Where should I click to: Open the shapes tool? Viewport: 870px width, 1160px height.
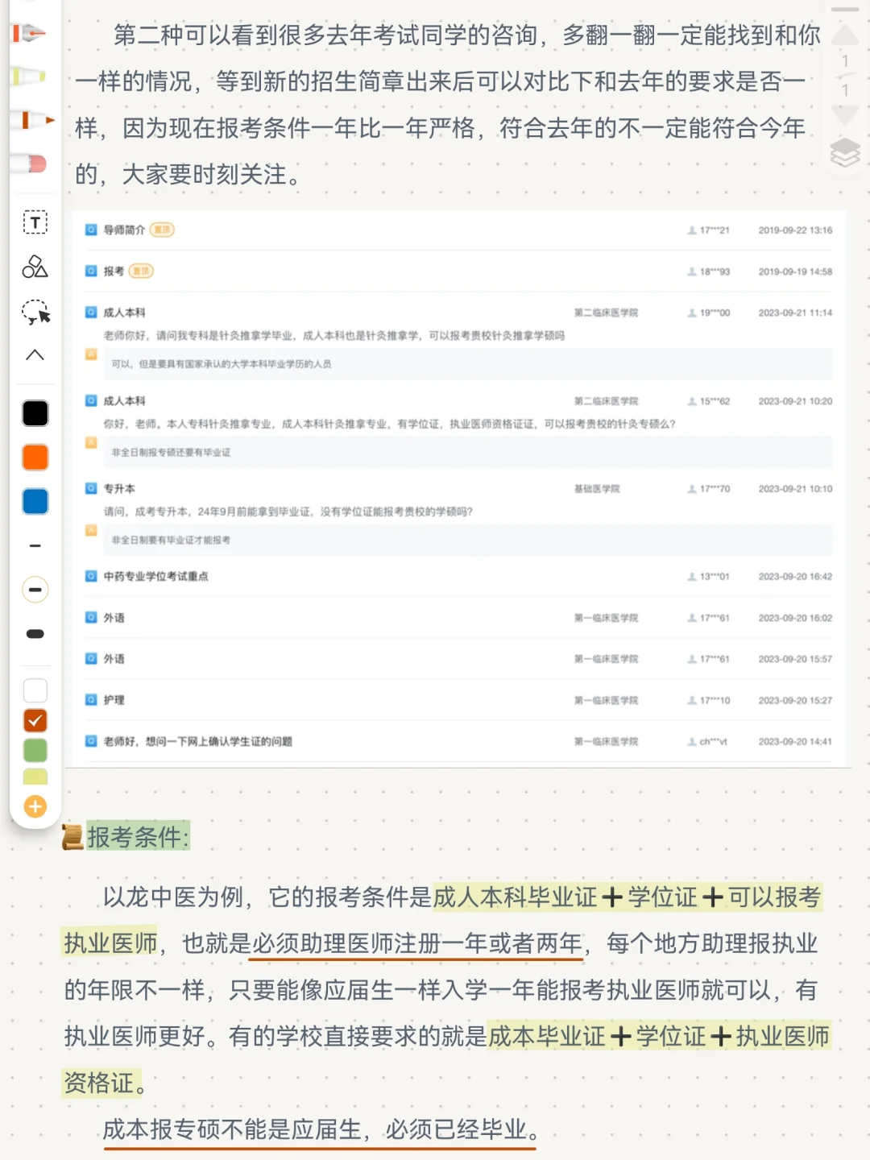(35, 267)
